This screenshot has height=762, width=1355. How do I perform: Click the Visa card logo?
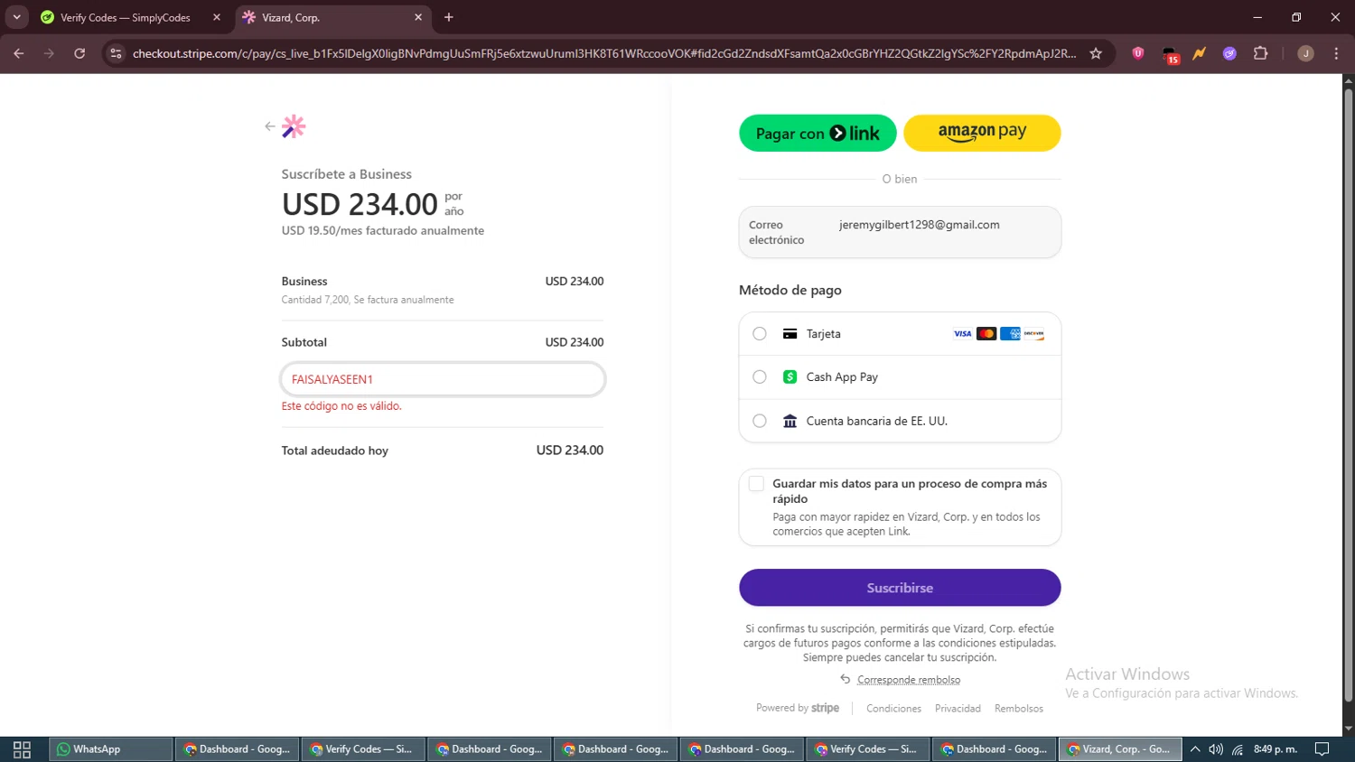[x=963, y=334]
